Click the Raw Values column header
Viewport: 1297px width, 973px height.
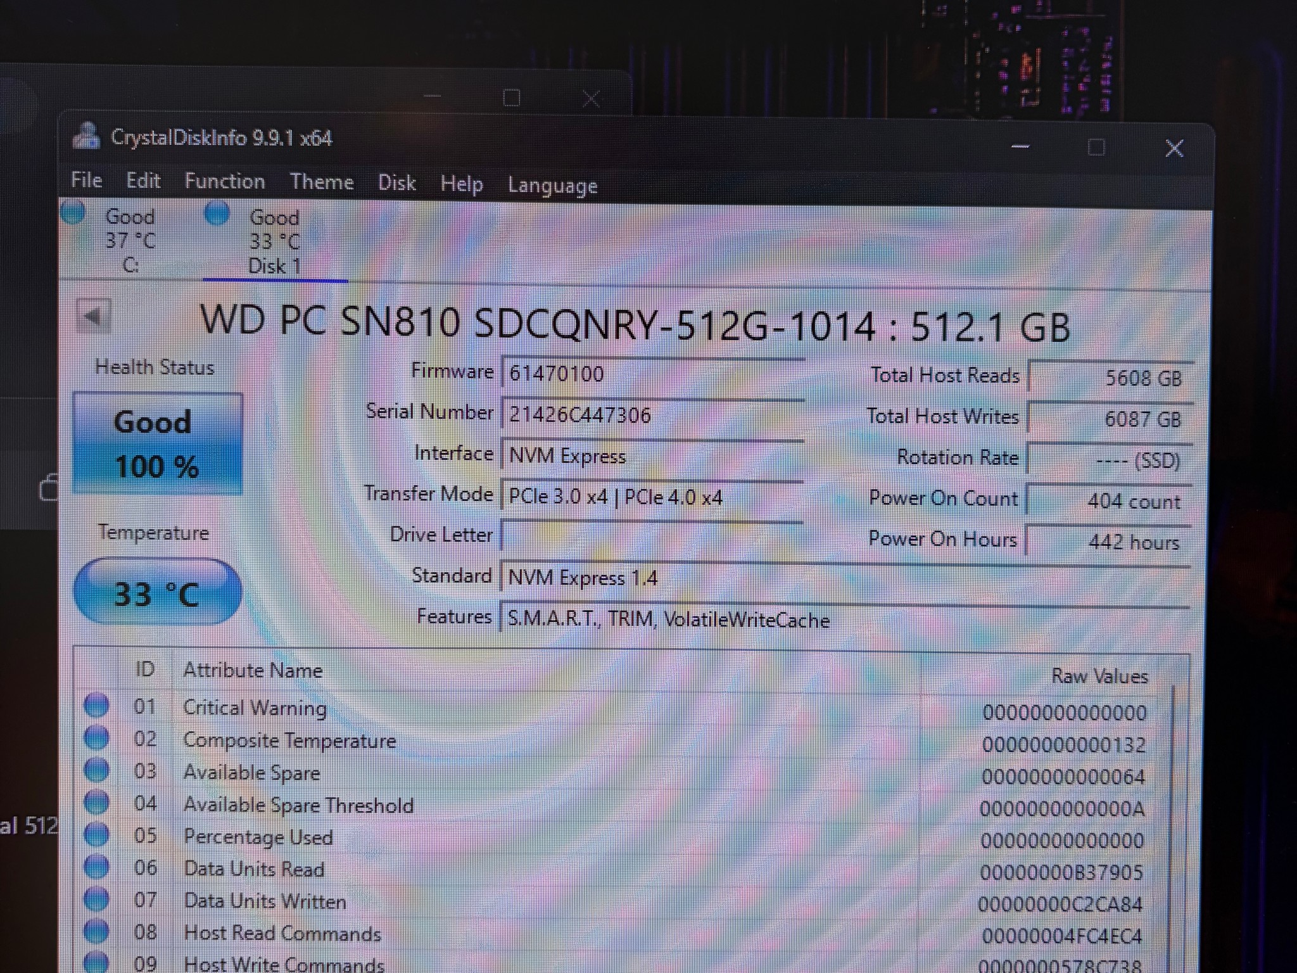[x=1099, y=676]
